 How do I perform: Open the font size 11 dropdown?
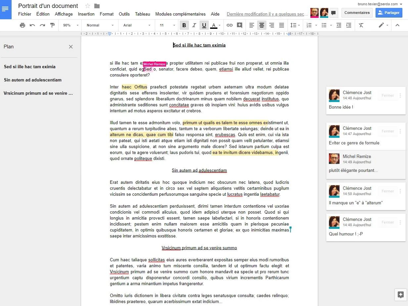pos(167,25)
